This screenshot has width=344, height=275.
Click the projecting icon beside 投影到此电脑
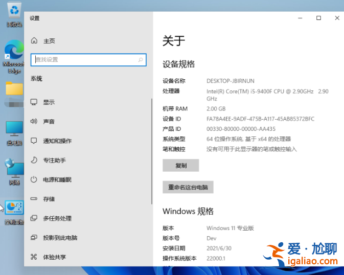coord(34,237)
